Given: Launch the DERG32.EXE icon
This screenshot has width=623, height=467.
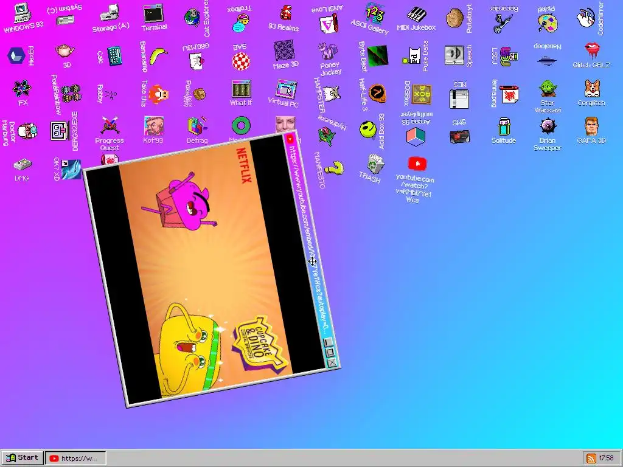Looking at the screenshot, I should [x=60, y=131].
